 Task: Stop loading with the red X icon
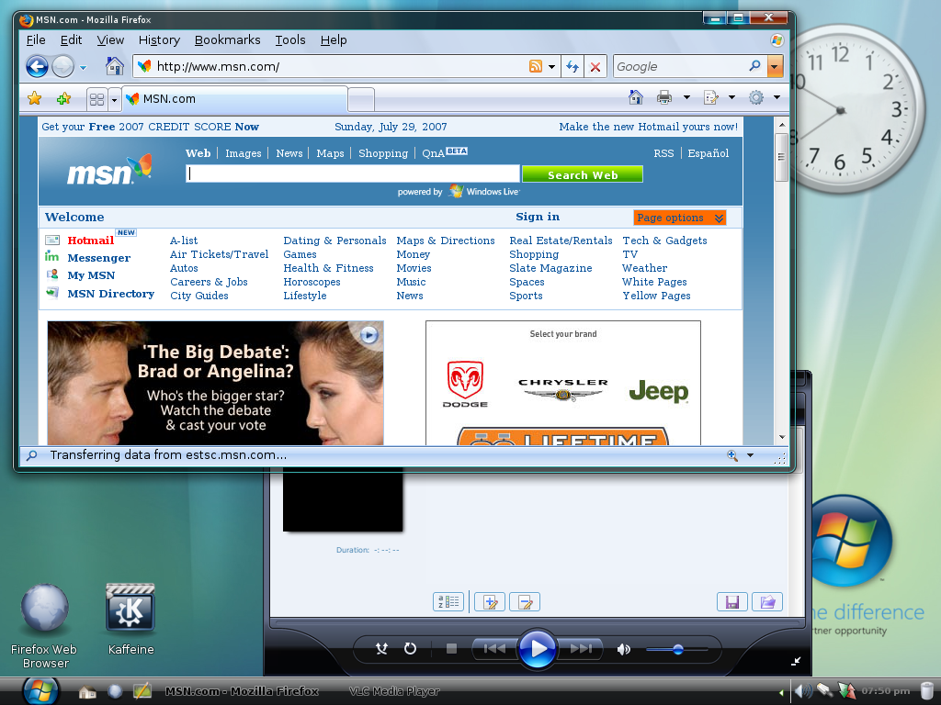pyautogui.click(x=595, y=66)
